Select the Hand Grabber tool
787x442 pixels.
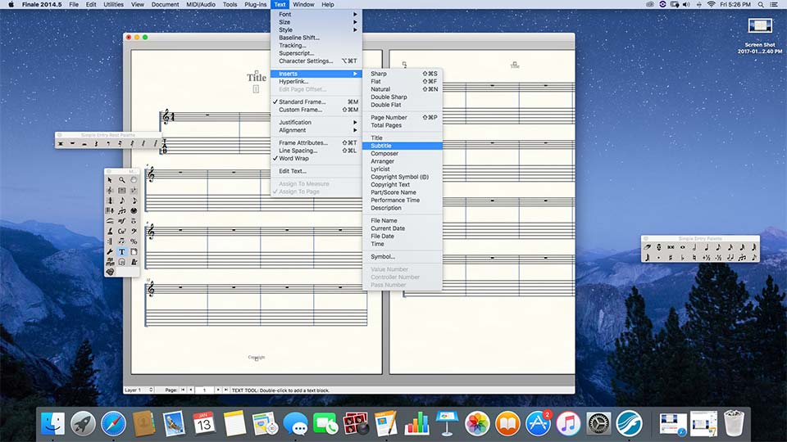click(134, 180)
